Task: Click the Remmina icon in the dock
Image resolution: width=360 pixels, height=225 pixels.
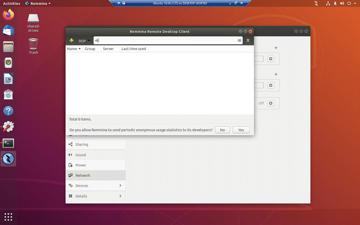Action: [8, 159]
